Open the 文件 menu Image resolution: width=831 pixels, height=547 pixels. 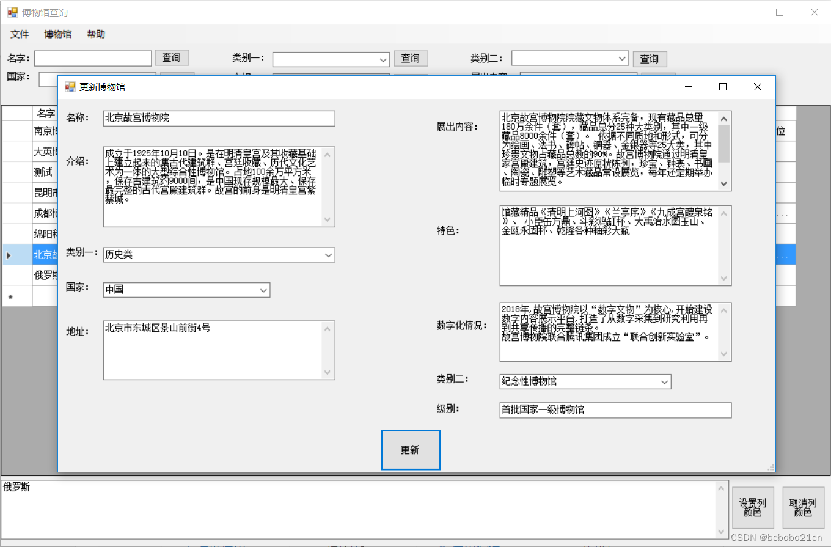[x=20, y=34]
